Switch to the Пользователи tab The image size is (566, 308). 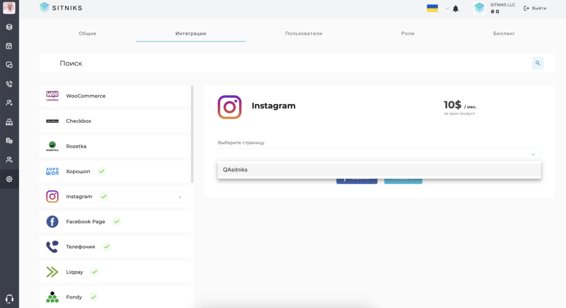[x=303, y=33]
